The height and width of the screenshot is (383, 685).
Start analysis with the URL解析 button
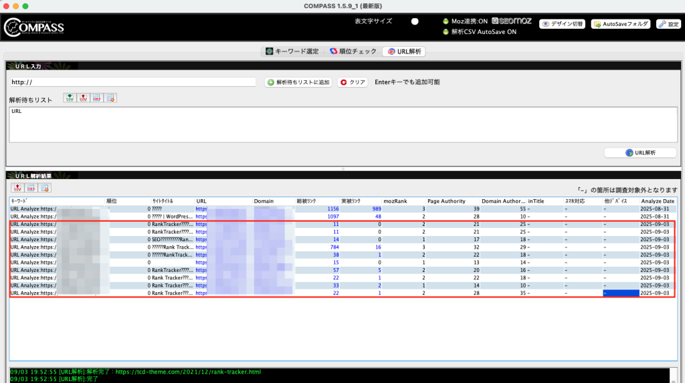pos(640,152)
